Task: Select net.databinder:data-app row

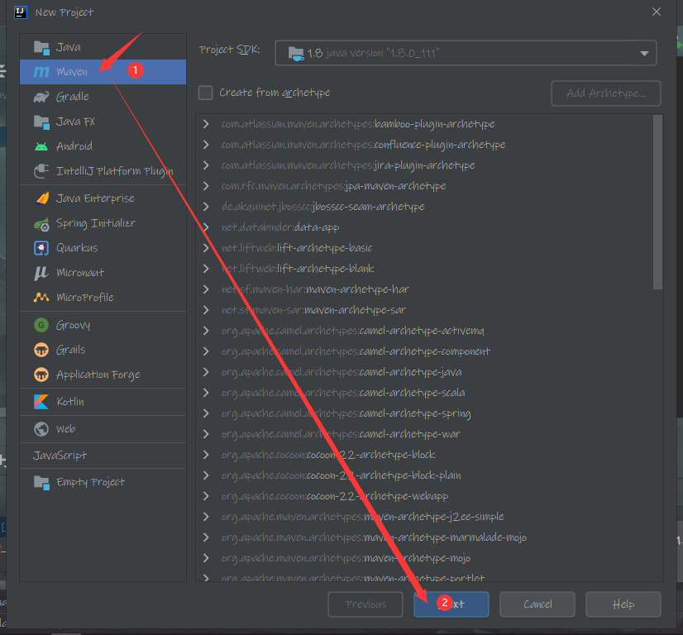Action: pyautogui.click(x=425, y=227)
